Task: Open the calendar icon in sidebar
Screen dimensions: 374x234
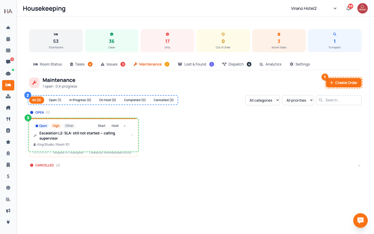Action: (8, 39)
